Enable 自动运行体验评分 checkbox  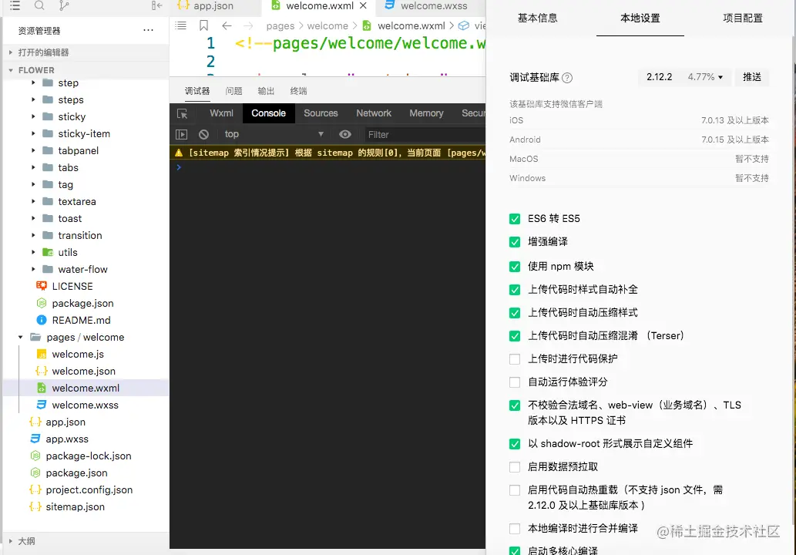coord(515,382)
